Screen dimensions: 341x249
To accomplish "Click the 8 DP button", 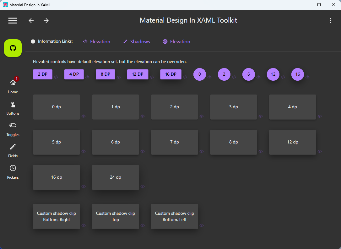I will coord(106,74).
